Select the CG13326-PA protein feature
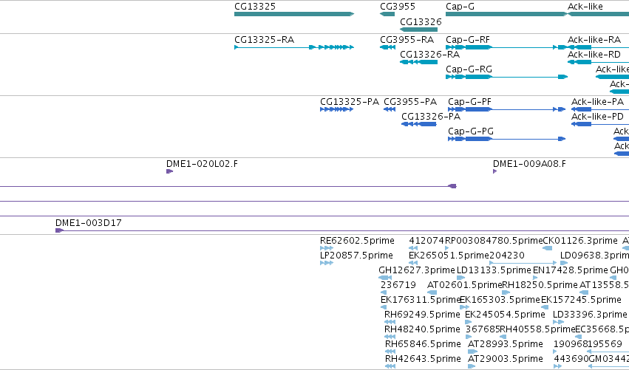Screen dimensions: 629x370 point(419,124)
